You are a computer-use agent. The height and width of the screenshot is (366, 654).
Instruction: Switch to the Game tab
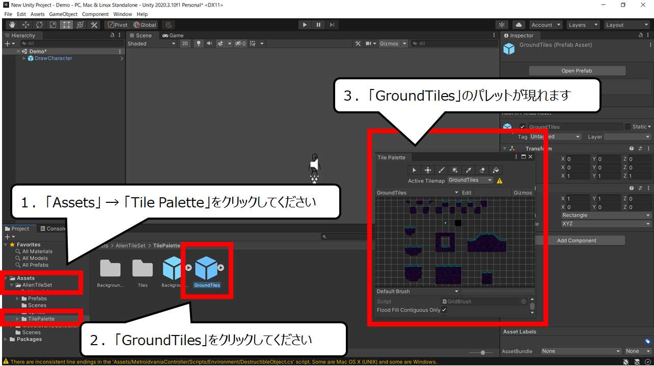173,36
